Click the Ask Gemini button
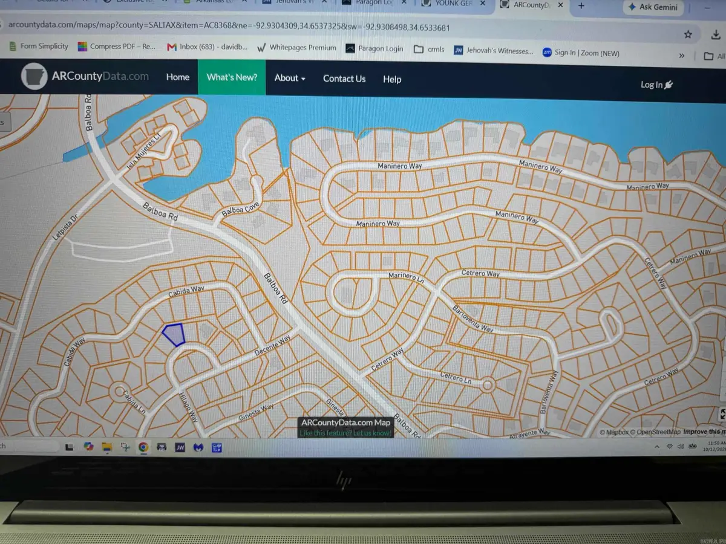Image resolution: width=726 pixels, height=544 pixels. (x=654, y=7)
